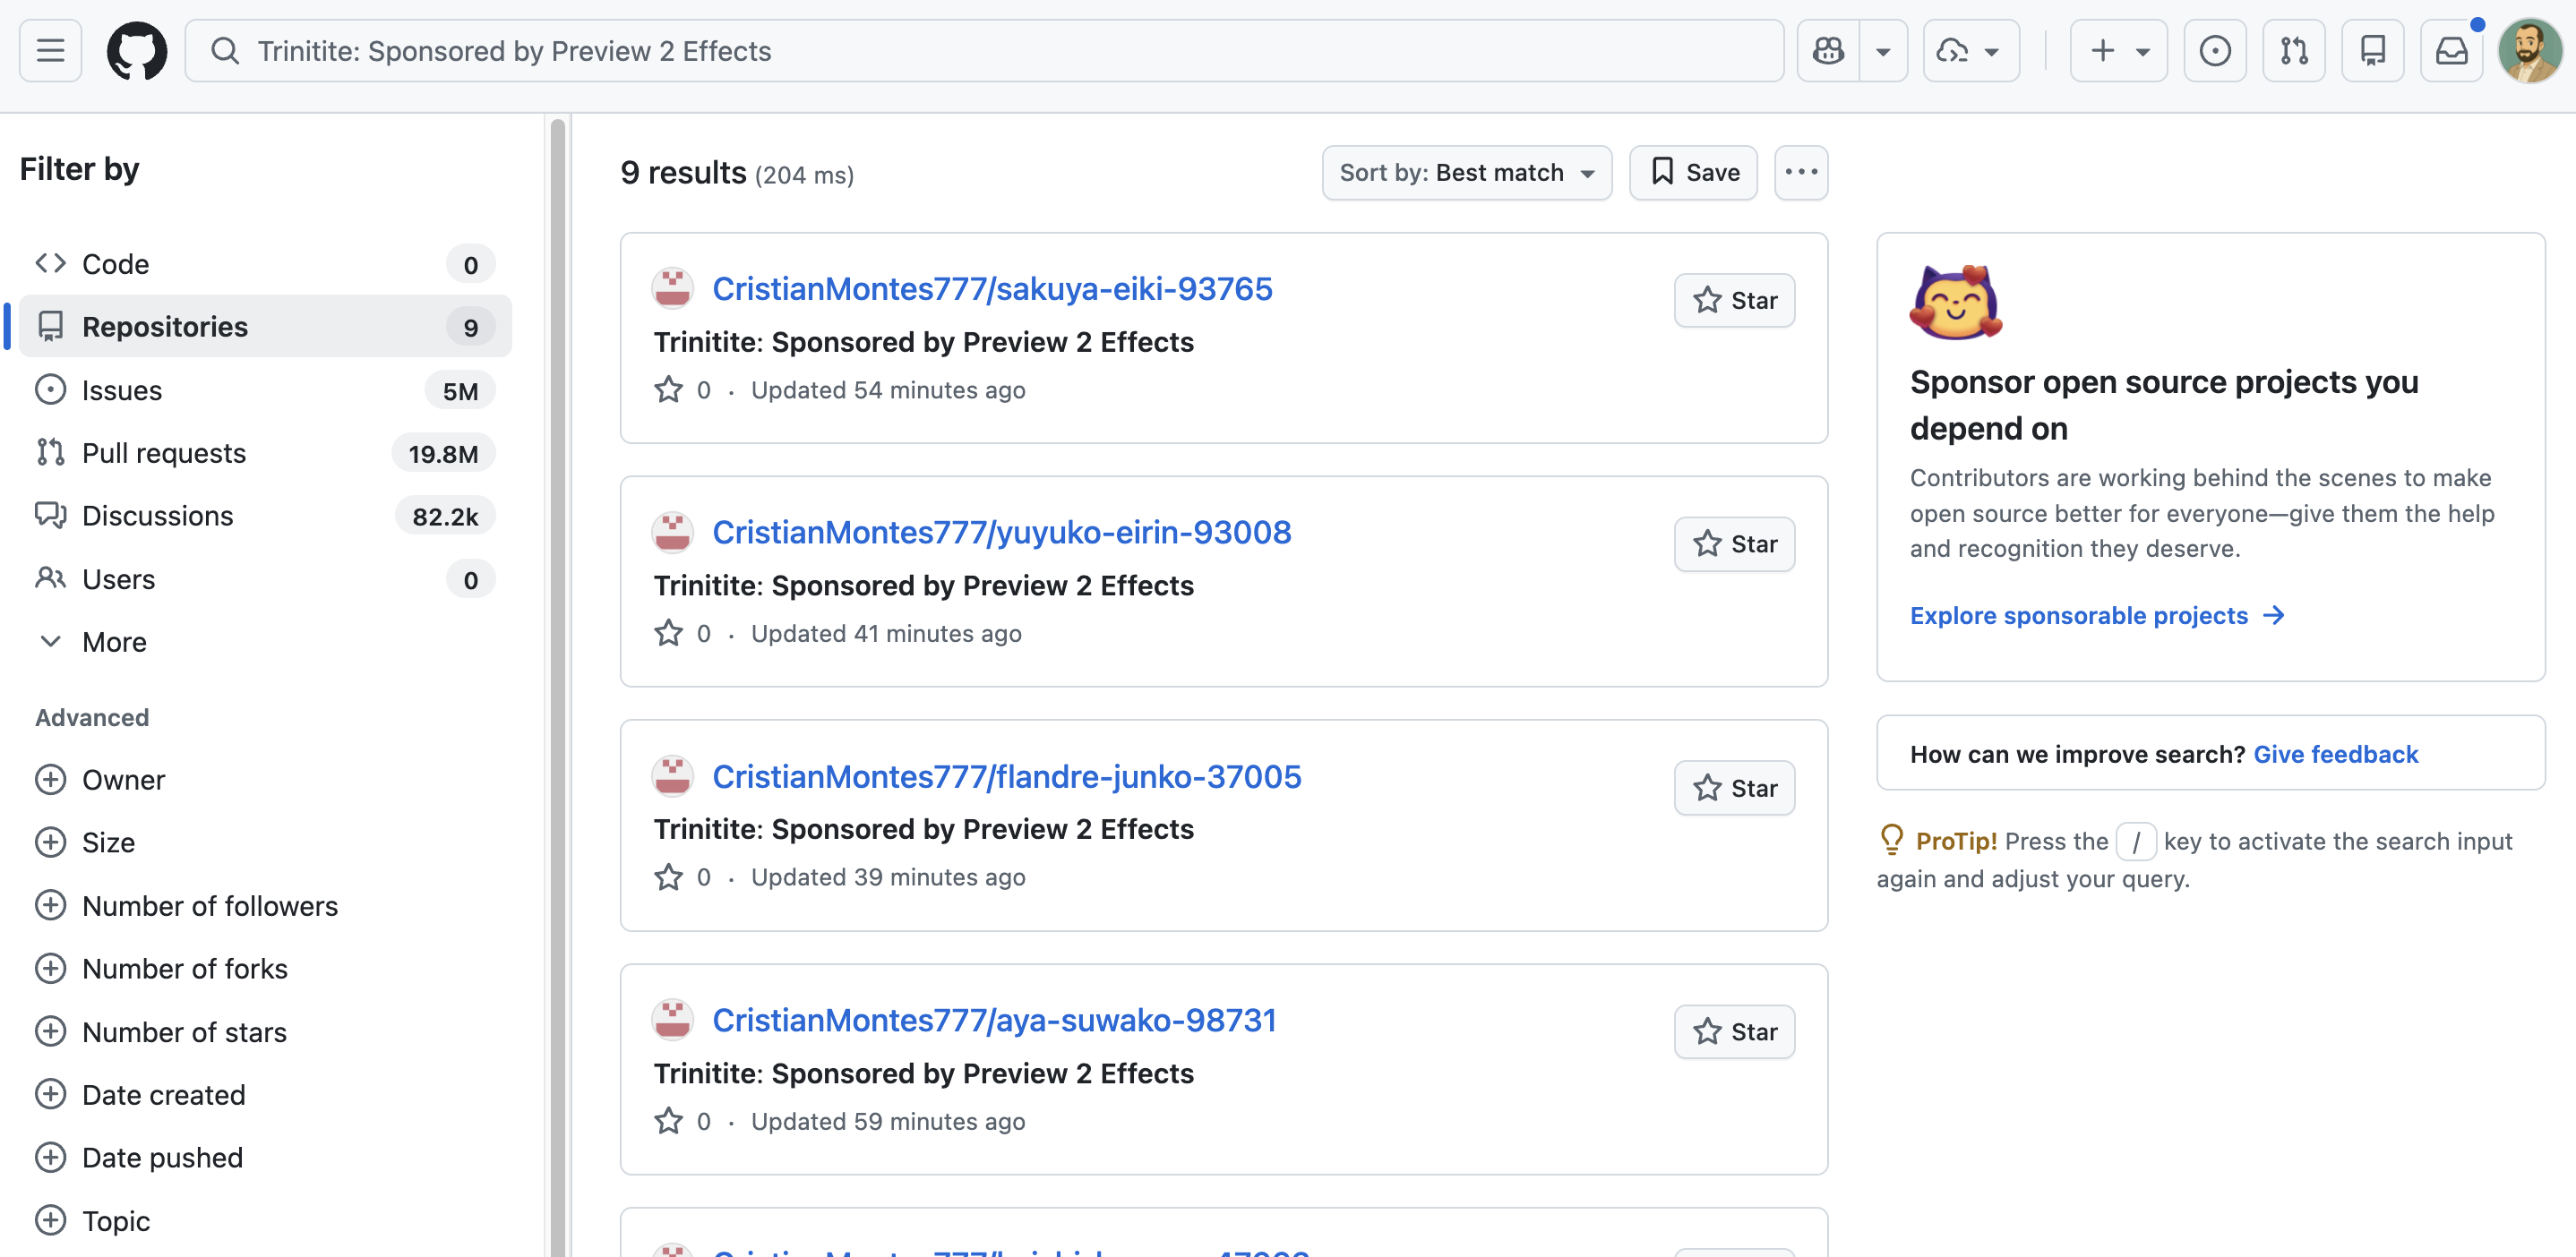The height and width of the screenshot is (1257, 2576).
Task: Open the Sort by Best match dropdown
Action: point(1466,173)
